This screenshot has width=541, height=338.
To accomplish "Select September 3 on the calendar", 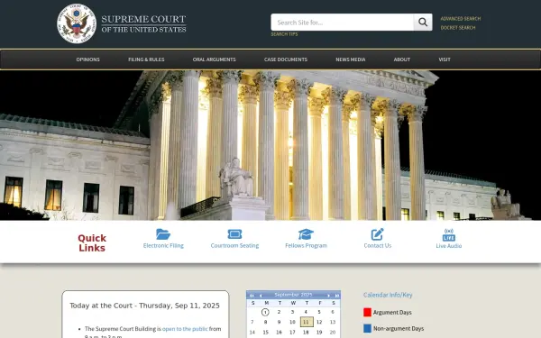I will 292,312.
